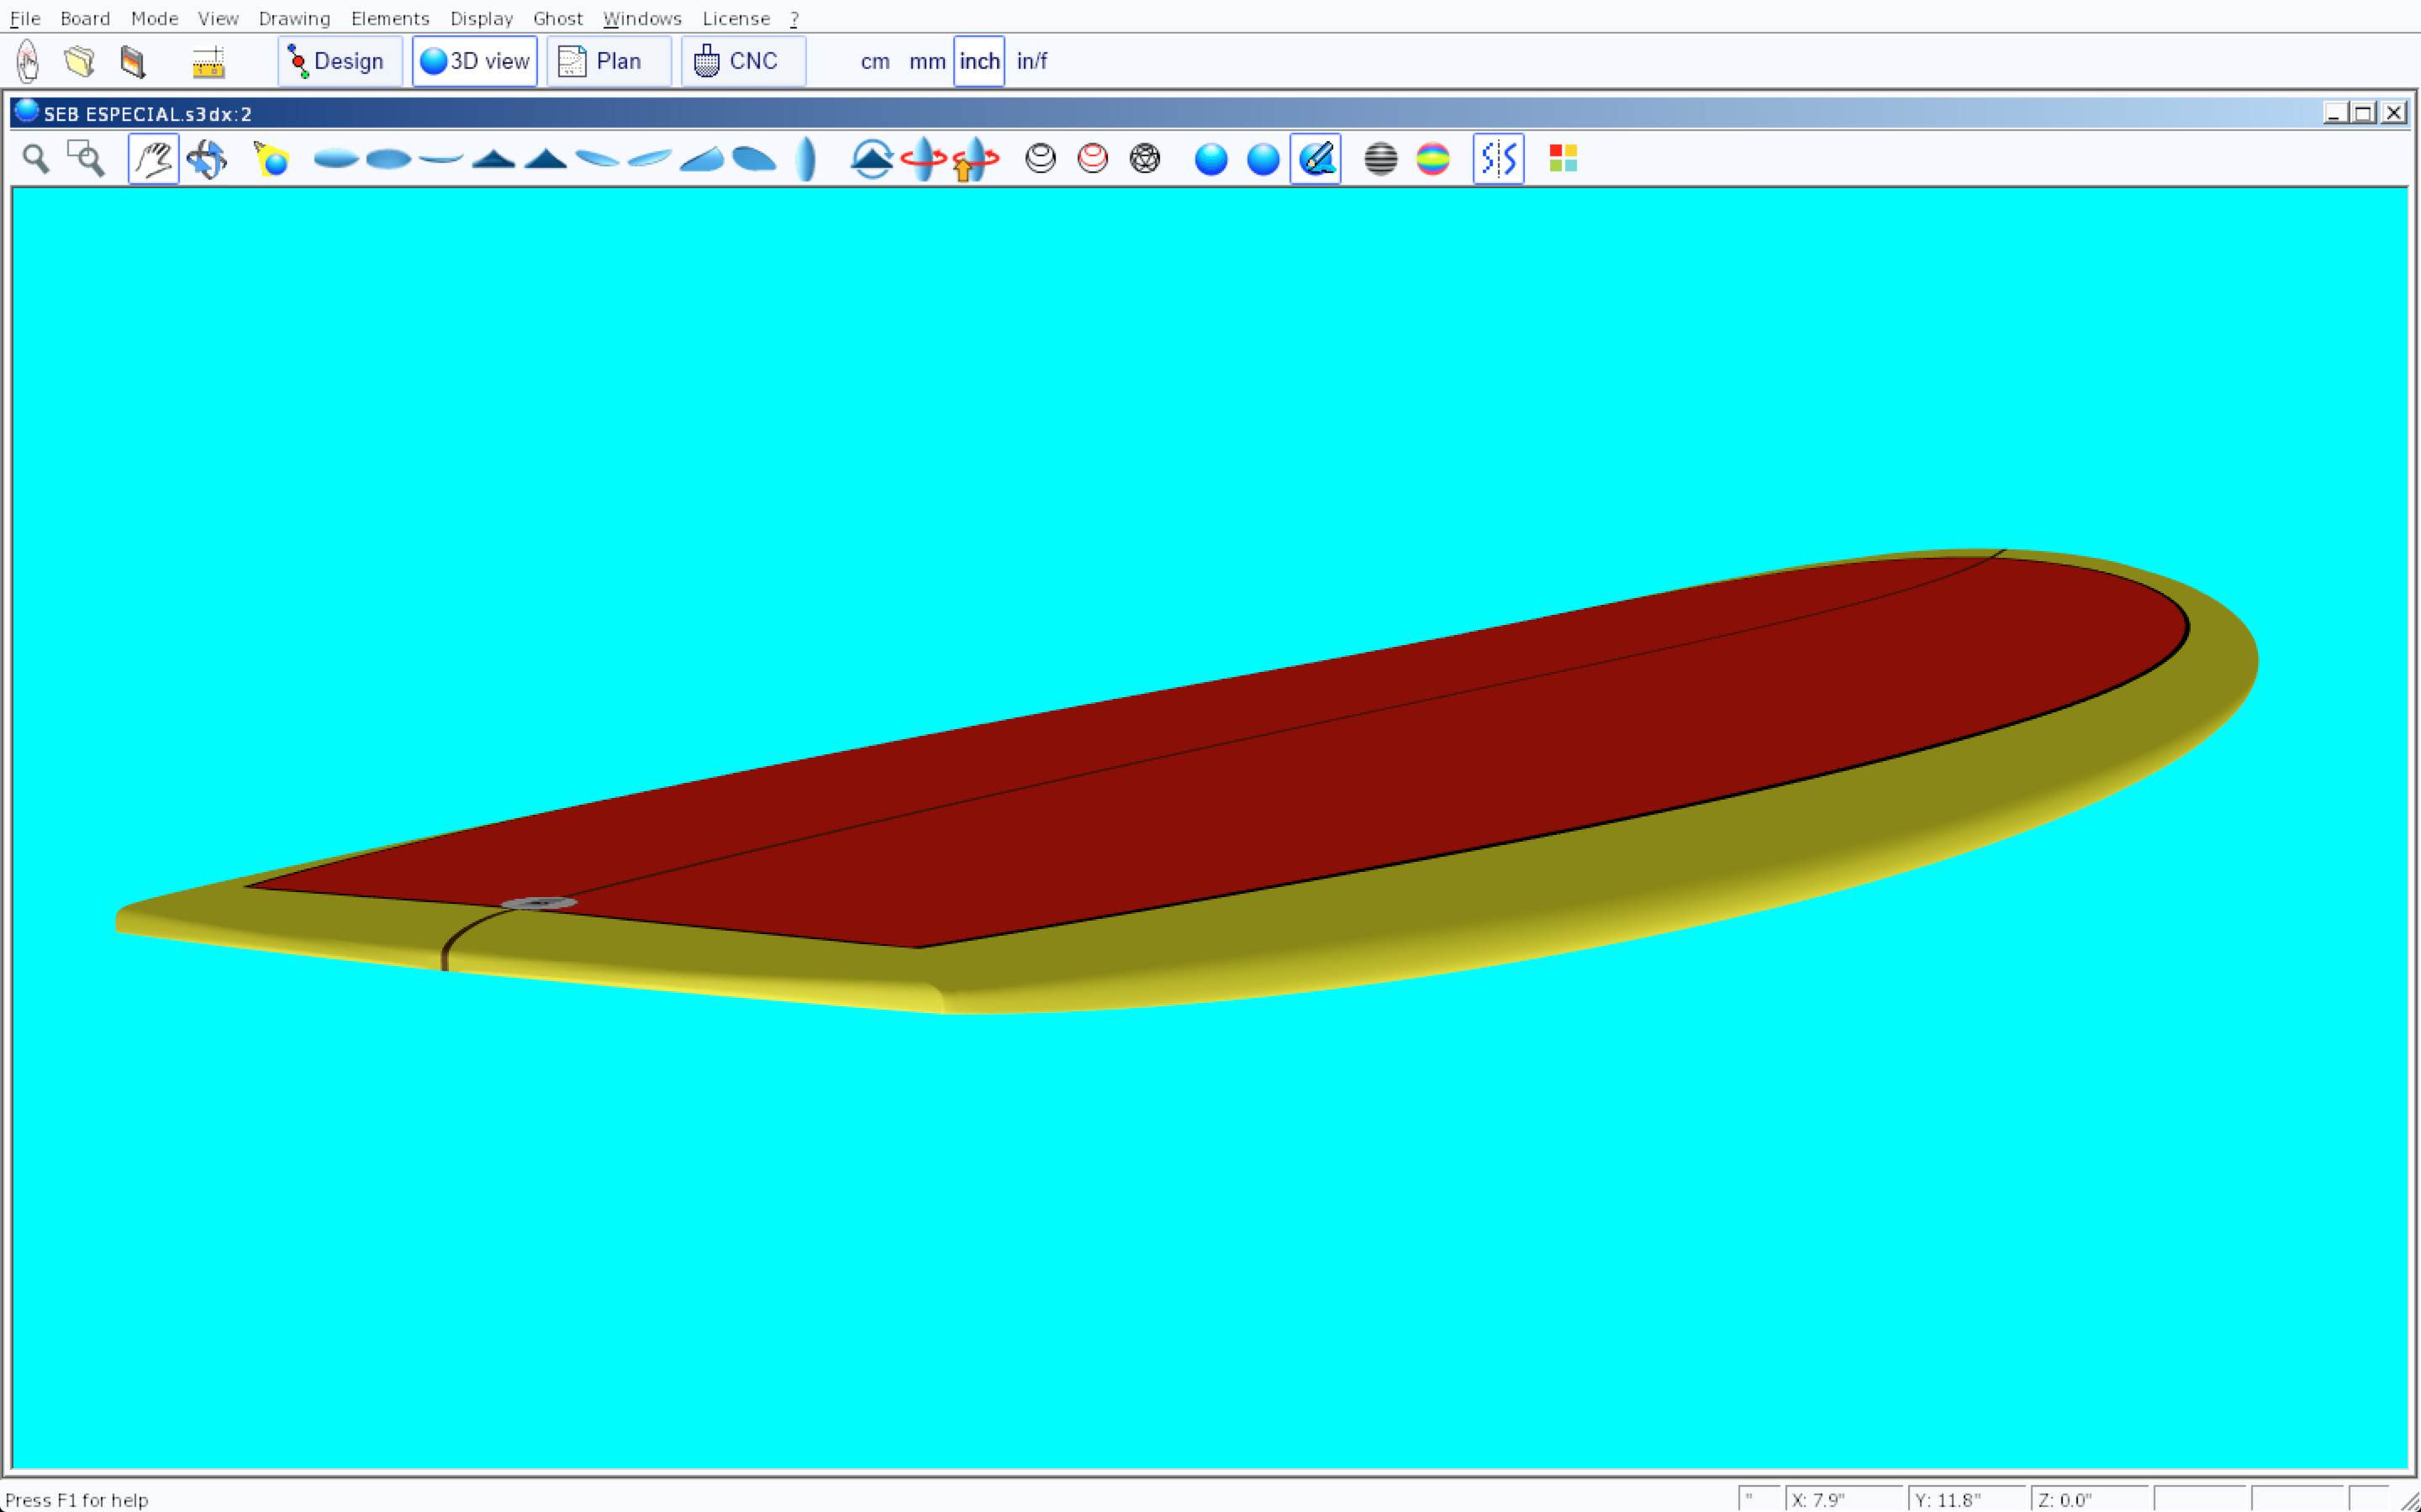This screenshot has height=1512, width=2421.
Task: Select the zoom magnifier tool
Action: [x=36, y=159]
